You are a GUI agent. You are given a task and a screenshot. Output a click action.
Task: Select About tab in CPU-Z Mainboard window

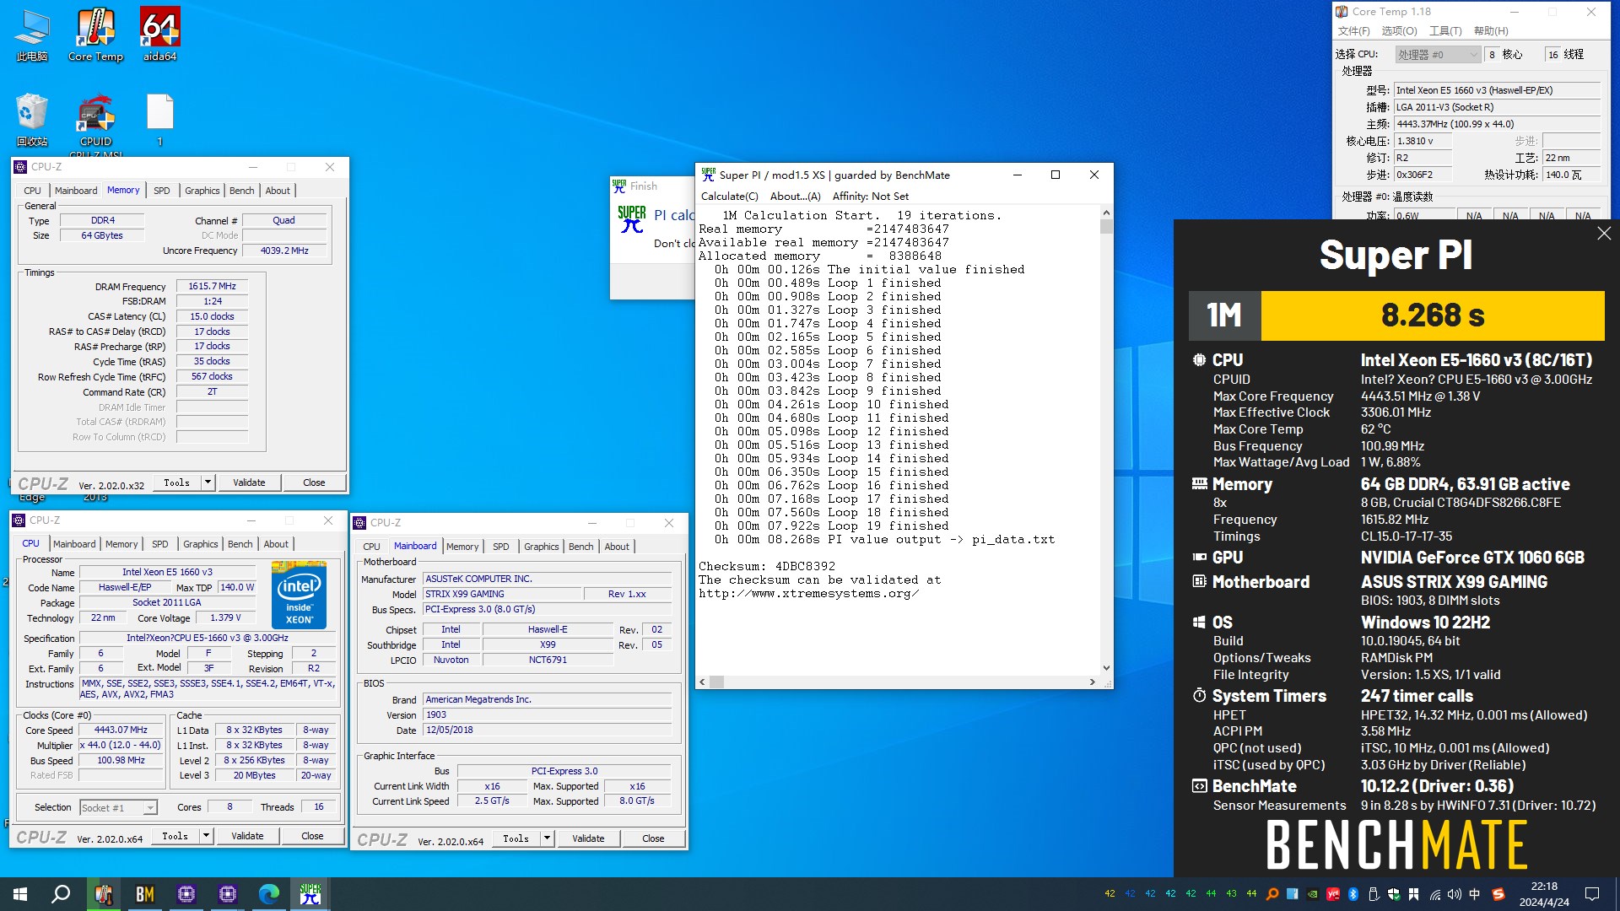click(x=617, y=547)
